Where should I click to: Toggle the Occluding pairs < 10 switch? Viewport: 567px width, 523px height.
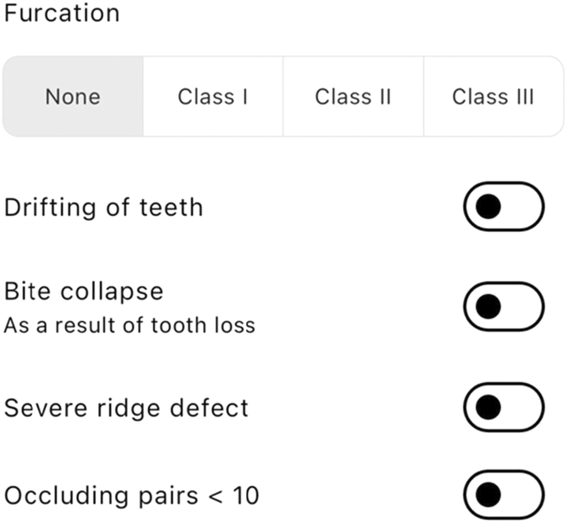504,495
